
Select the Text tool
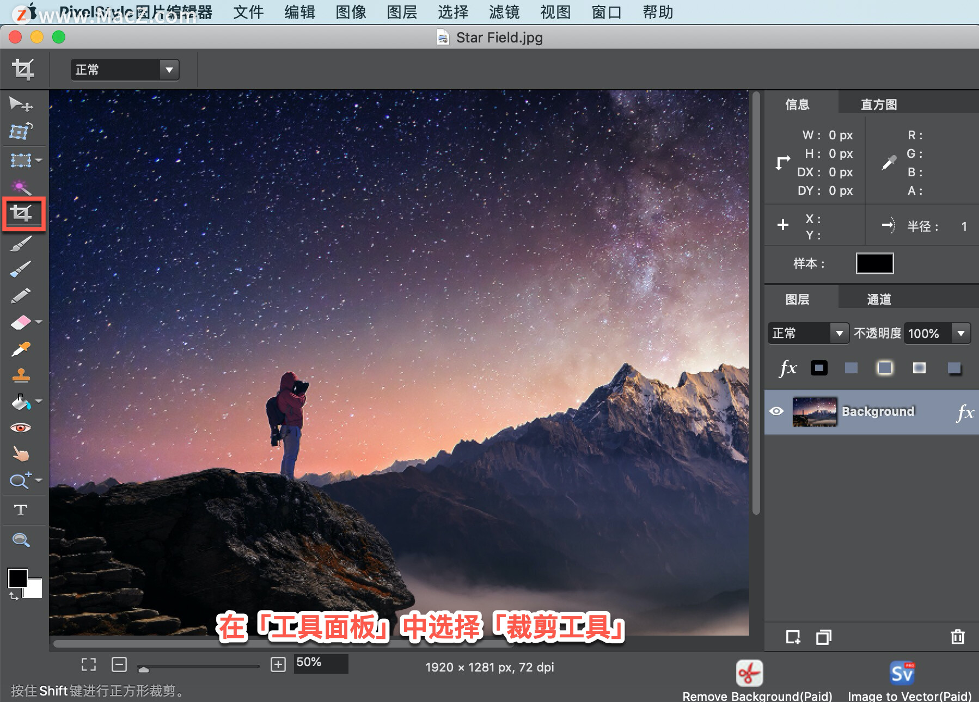pyautogui.click(x=21, y=510)
